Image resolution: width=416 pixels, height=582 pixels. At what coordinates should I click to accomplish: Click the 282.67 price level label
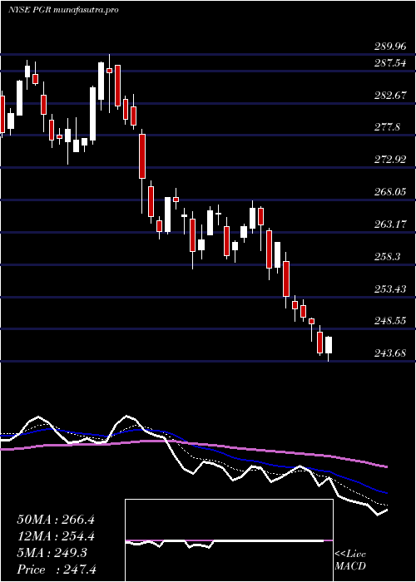pyautogui.click(x=390, y=96)
